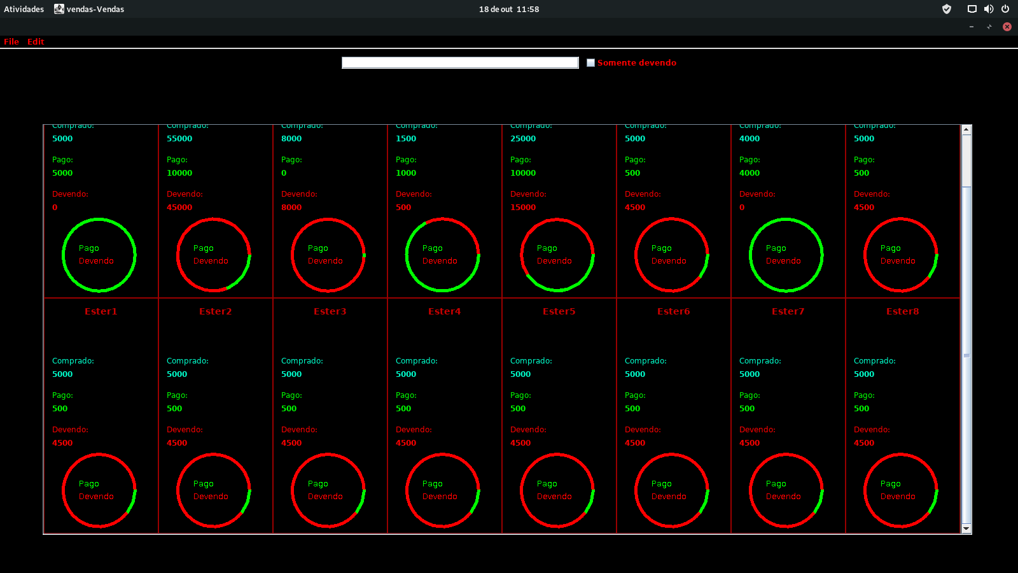This screenshot has height=573, width=1018.
Task: Click Ester2's Pago/Devendo donut chart
Action: click(x=214, y=490)
